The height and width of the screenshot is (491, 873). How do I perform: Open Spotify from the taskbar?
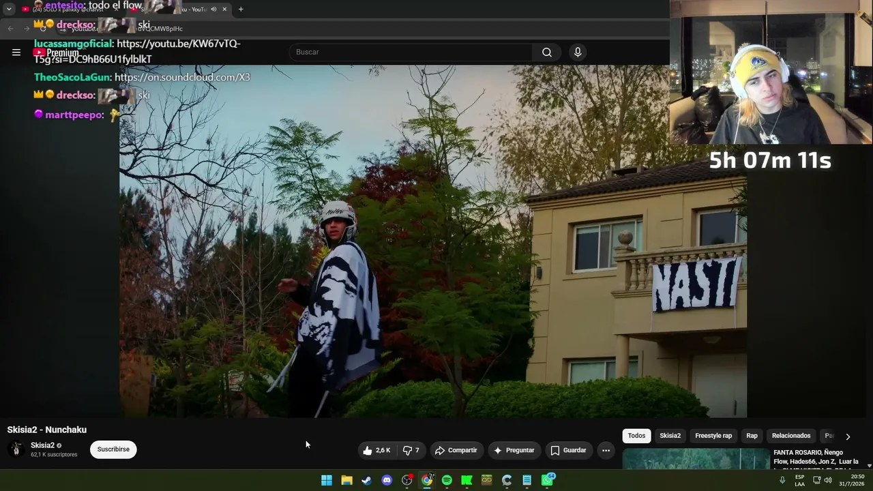click(x=447, y=480)
